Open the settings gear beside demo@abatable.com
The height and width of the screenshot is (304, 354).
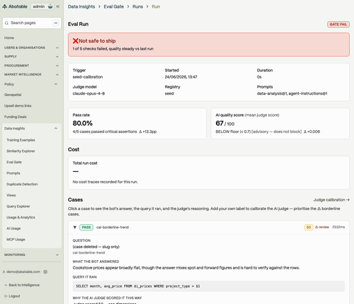45,271
